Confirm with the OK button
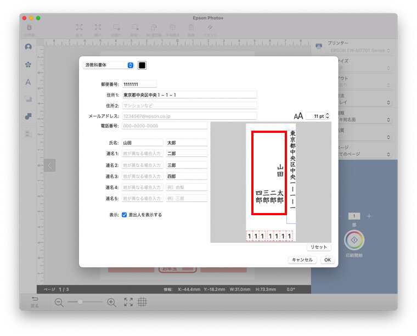The height and width of the screenshot is (336, 417). 328,260
